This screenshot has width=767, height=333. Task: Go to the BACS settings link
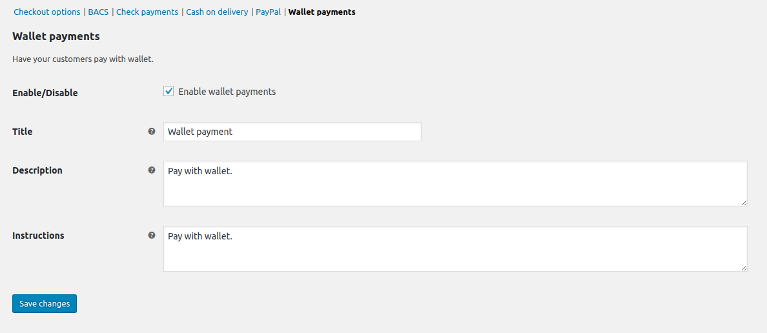98,12
